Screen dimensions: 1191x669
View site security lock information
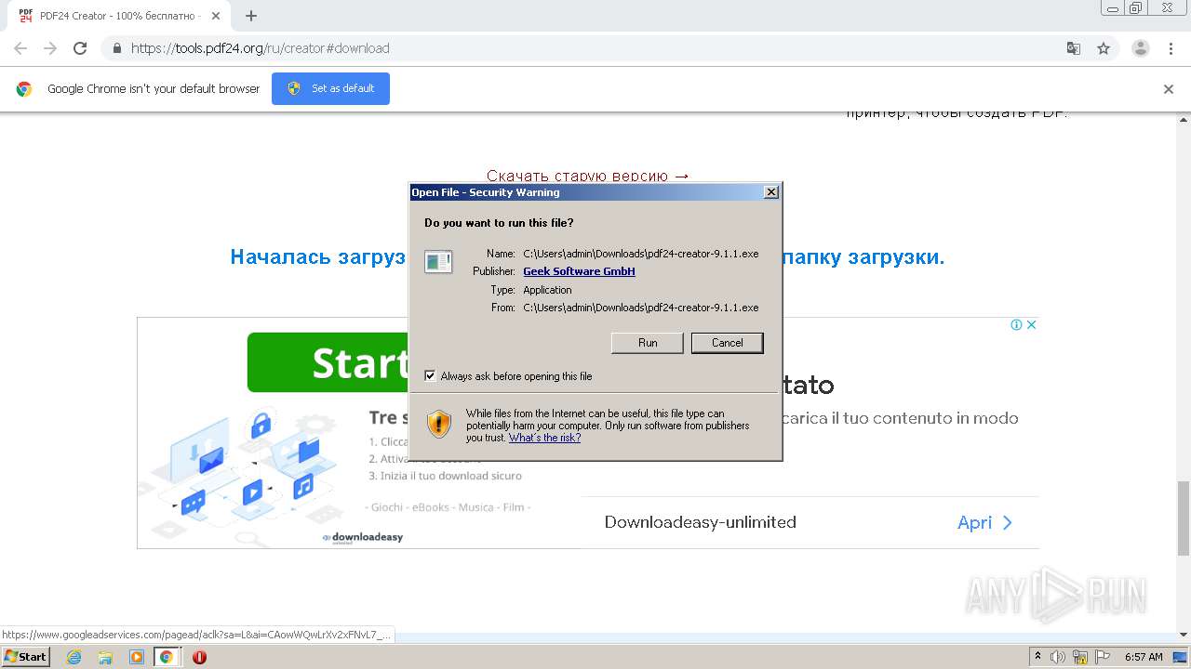(116, 48)
